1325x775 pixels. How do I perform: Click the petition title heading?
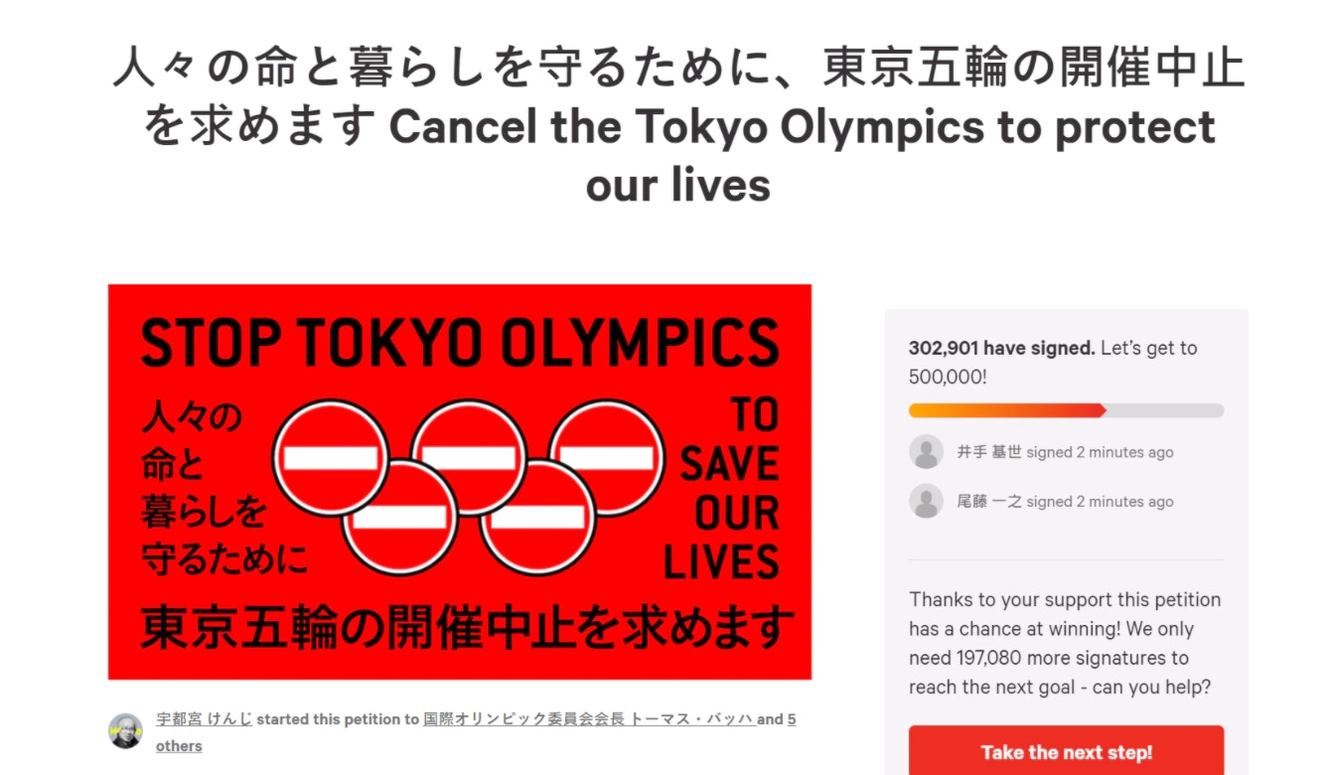pyautogui.click(x=678, y=126)
